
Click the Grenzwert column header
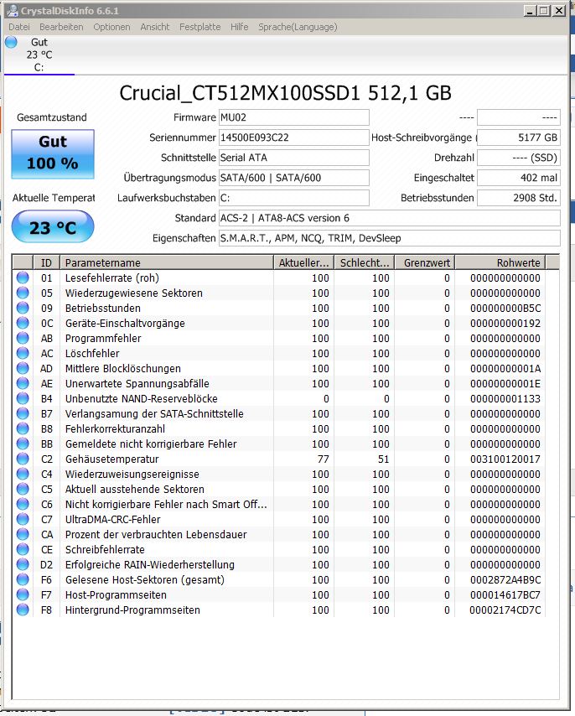coord(424,262)
